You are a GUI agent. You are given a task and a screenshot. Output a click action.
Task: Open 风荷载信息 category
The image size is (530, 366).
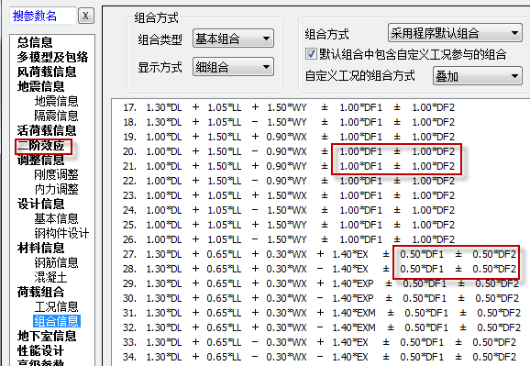point(47,72)
